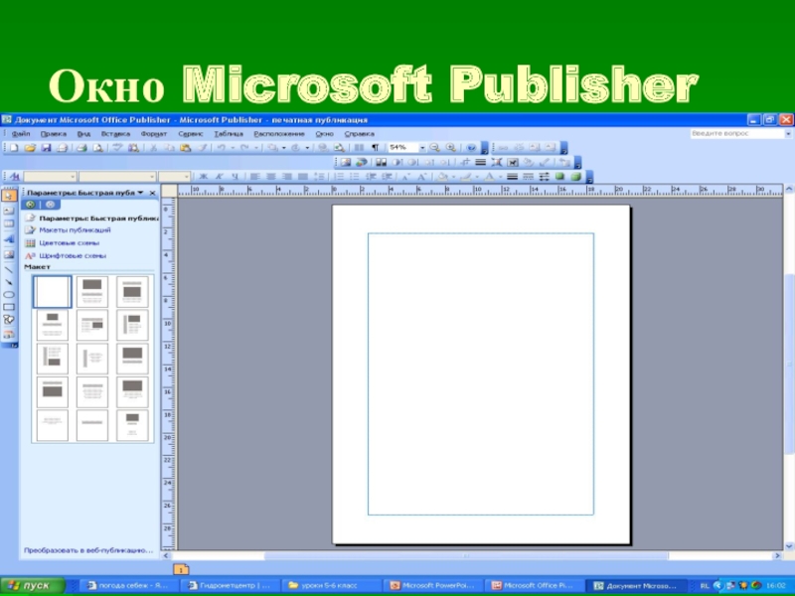This screenshot has height=596, width=795.
Task: Select the Select Objects arrow tool
Action: [9, 196]
